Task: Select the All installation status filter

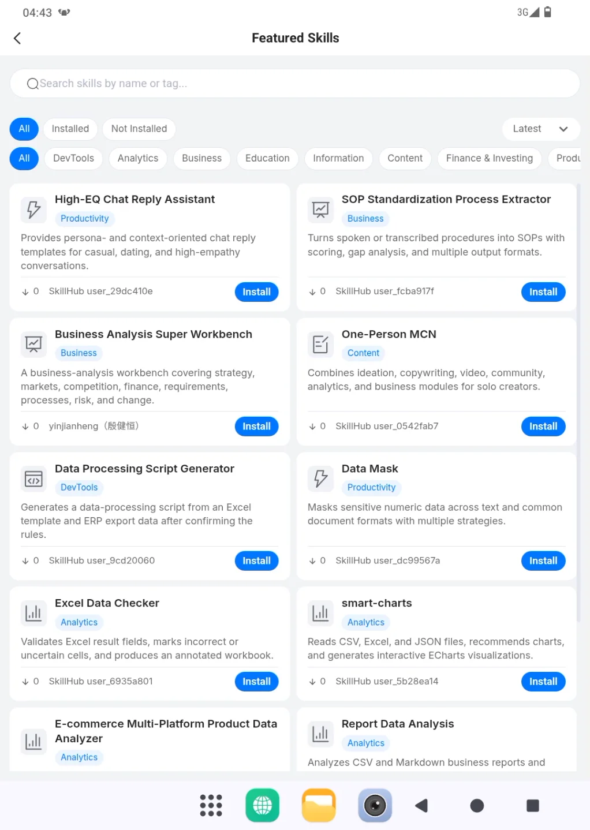Action: (24, 129)
